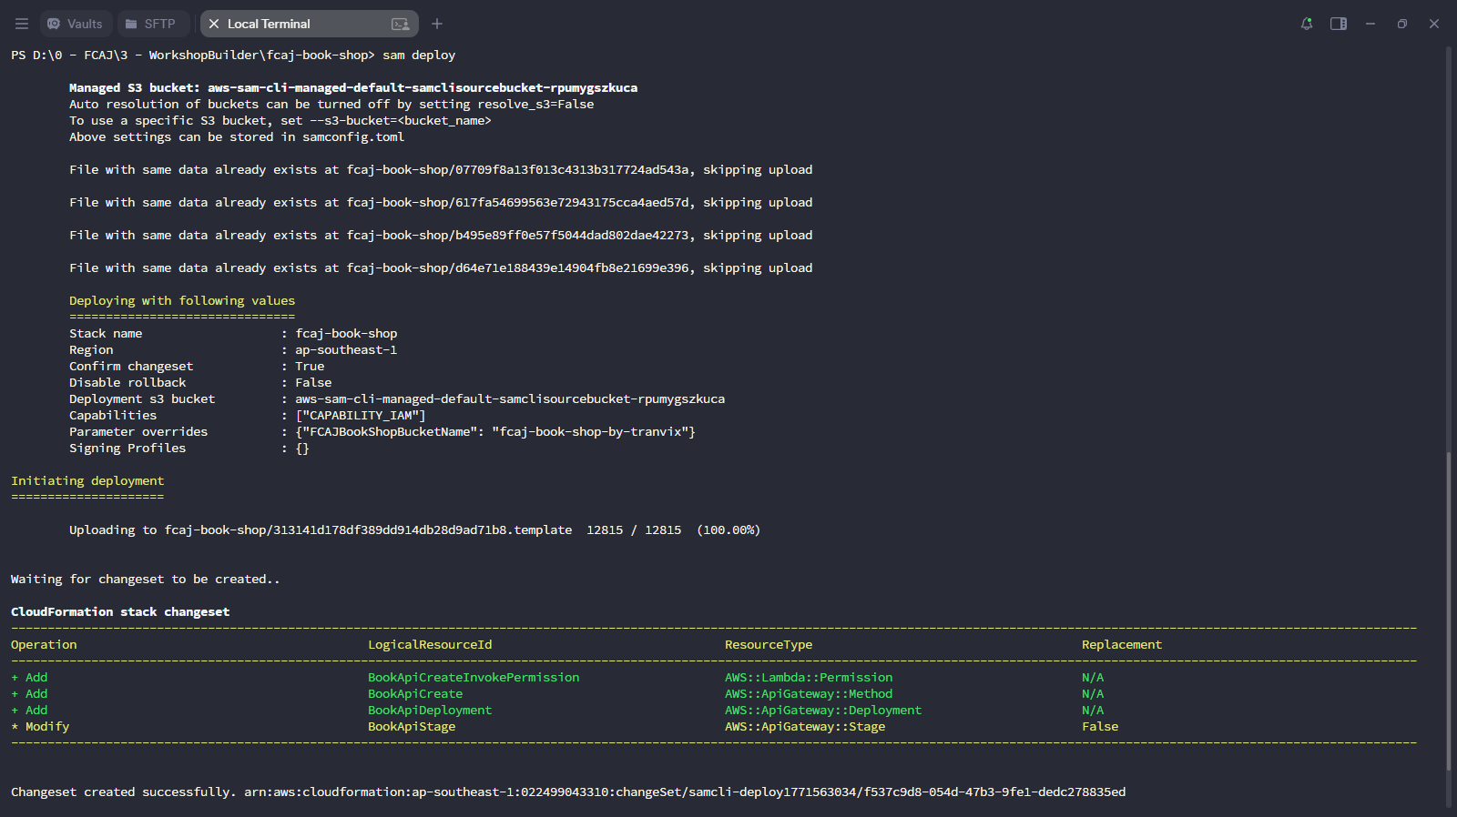Click 'Deploying with following values' heading
The height and width of the screenshot is (817, 1457).
click(182, 301)
